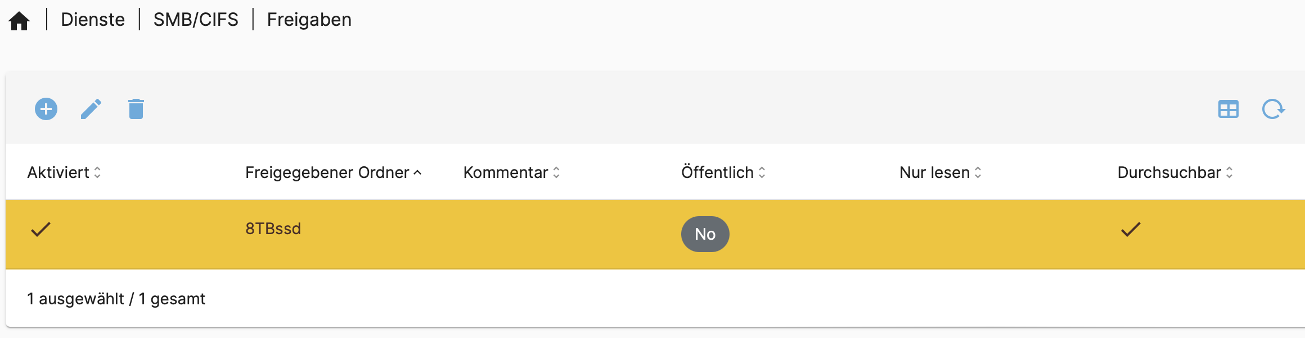Delete the selected share

135,109
